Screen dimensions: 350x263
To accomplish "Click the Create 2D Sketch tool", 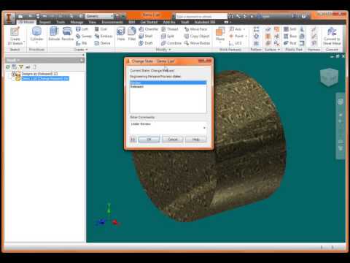I will pos(15,36).
